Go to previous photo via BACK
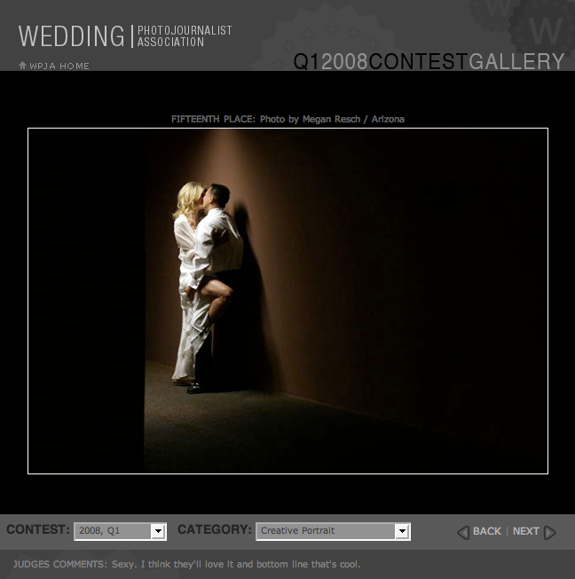This screenshot has width=575, height=579. 486,531
